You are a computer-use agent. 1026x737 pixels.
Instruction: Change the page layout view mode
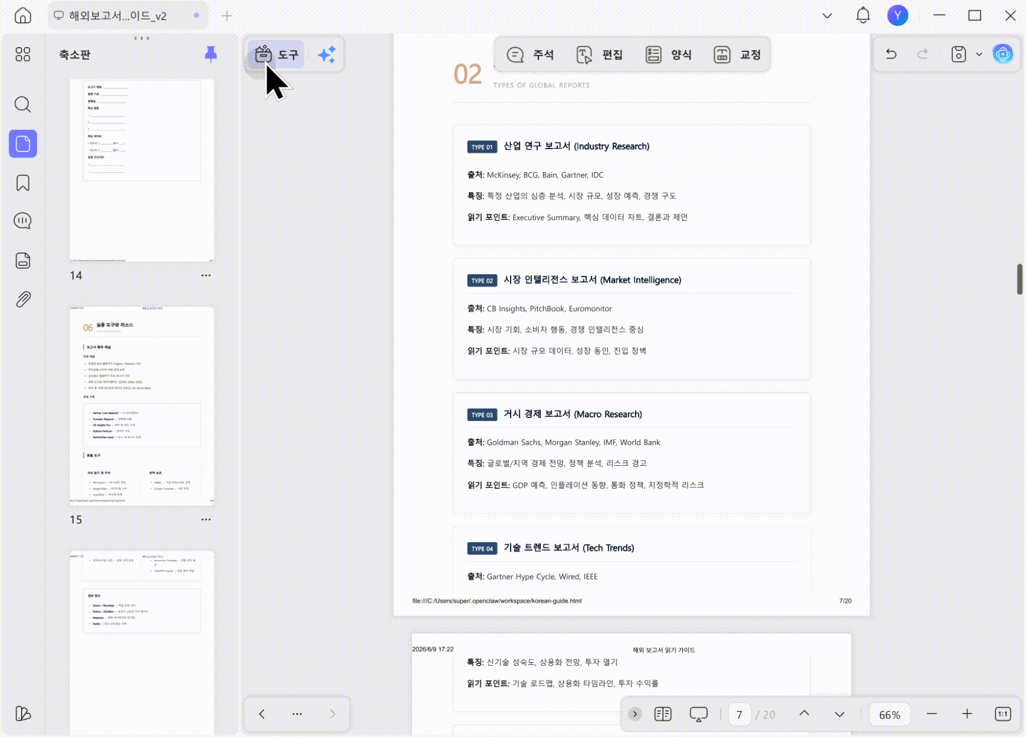[663, 714]
